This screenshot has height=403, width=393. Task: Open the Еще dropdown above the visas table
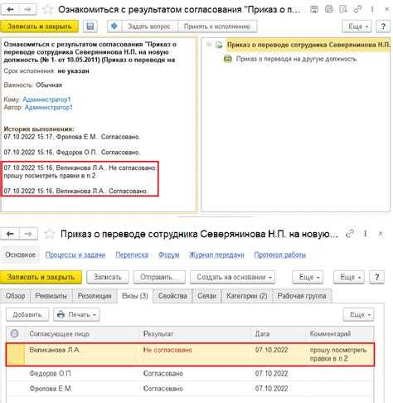(359, 314)
